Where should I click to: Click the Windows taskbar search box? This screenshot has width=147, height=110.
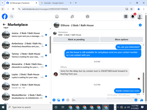pos(29,107)
